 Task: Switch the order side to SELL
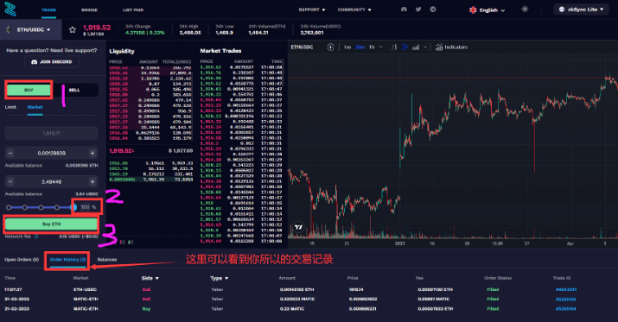tap(74, 90)
